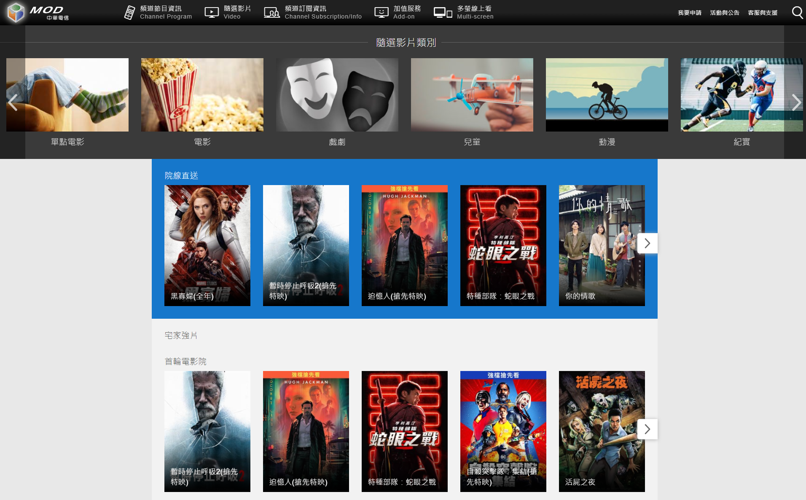The width and height of the screenshot is (806, 500).
Task: Open the search magnifier icon
Action: (797, 12)
